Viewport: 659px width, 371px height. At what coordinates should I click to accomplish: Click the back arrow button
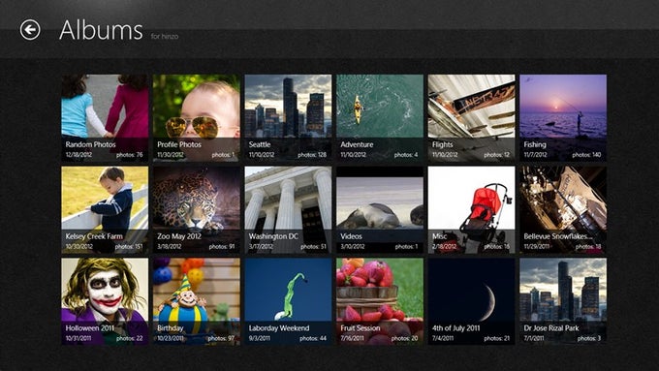[x=30, y=30]
